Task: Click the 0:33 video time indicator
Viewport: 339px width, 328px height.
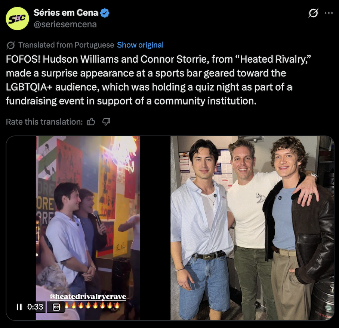Action: point(35,307)
